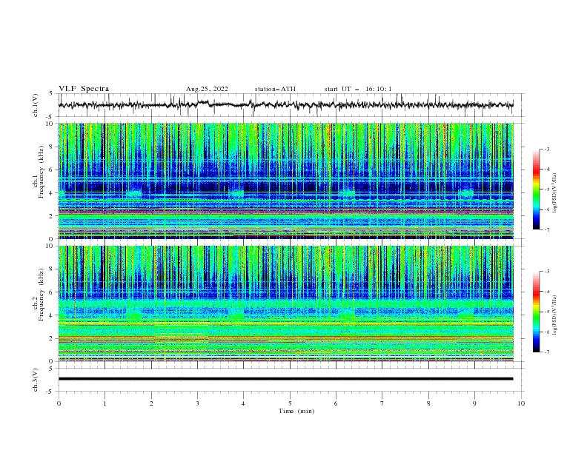The image size is (587, 453).
Task: Click the ch.1 voltage waveform trace
Action: (285, 105)
